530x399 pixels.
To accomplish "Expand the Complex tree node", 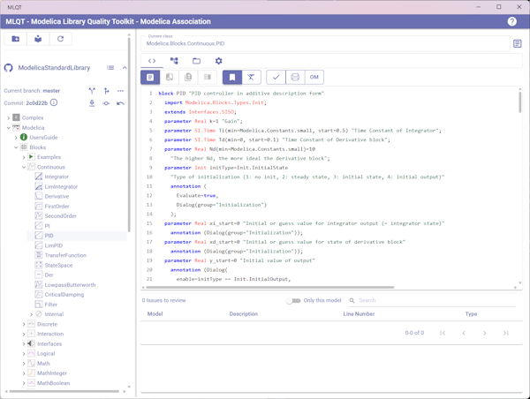I will 9,118.
